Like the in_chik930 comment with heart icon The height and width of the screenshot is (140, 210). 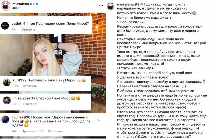pos(99,120)
